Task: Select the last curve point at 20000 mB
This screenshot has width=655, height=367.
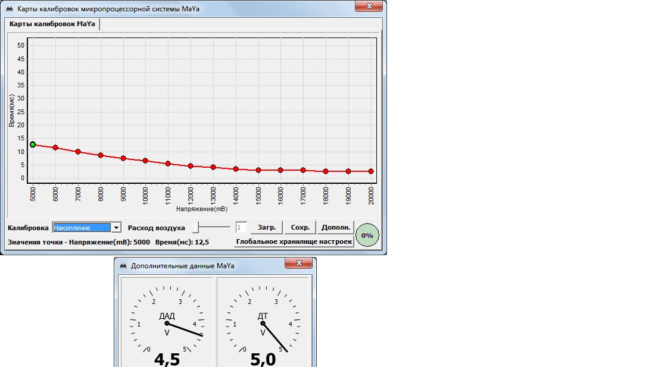Action: click(x=371, y=171)
